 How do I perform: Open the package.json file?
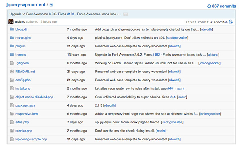pyautogui.click(x=25, y=105)
